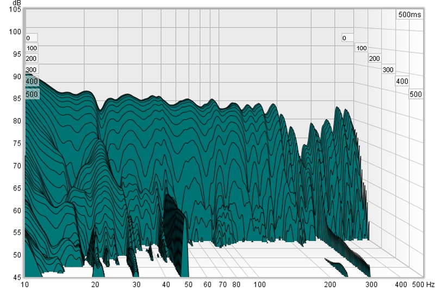Select the 200 time slice label beside dB axis
Viewport: 435px width, 290px height.
pyautogui.click(x=32, y=59)
